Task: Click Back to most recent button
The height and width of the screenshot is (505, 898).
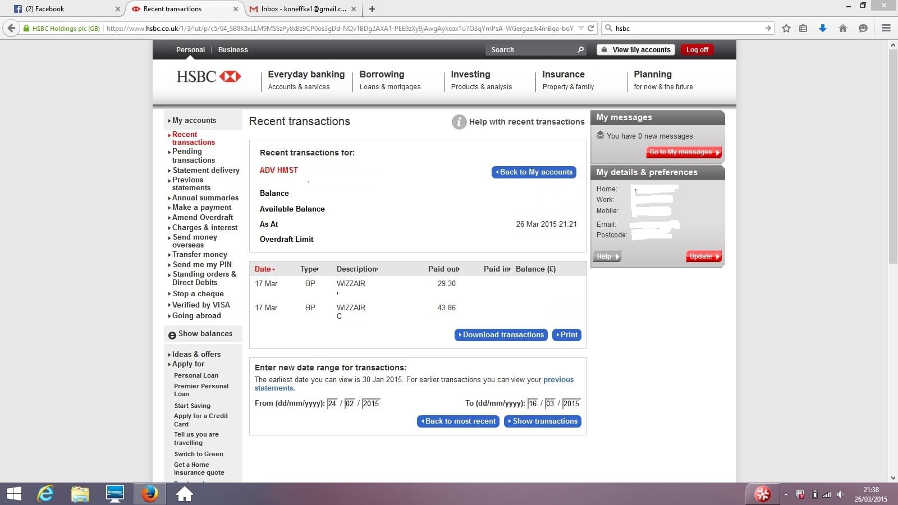Action: tap(458, 421)
